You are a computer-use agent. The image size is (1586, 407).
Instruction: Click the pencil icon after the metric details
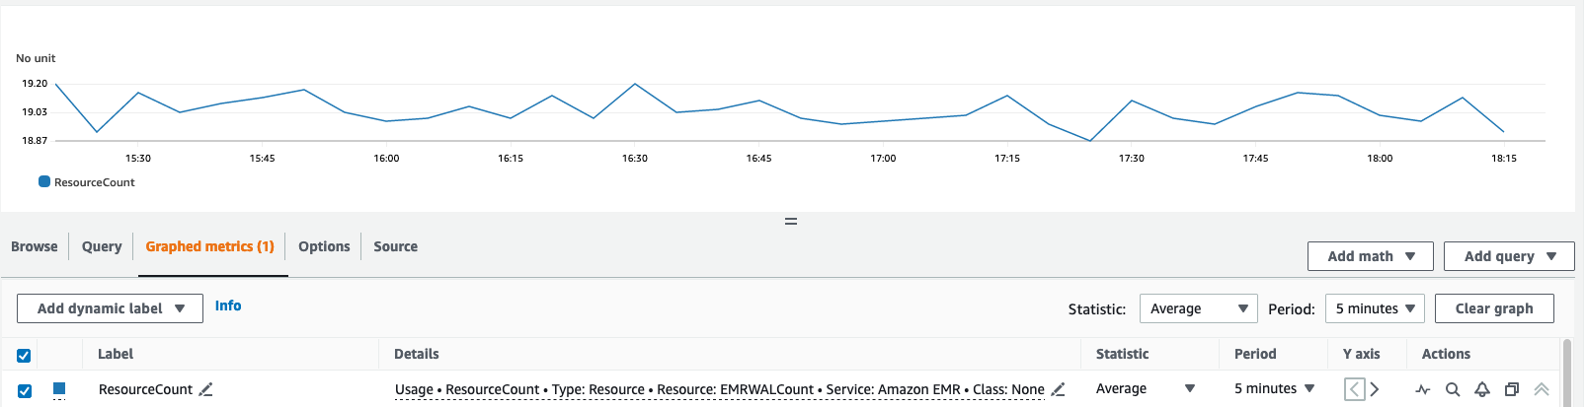pyautogui.click(x=1058, y=389)
